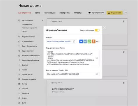Click the forms.yandex.ru link field

click(x=61, y=41)
